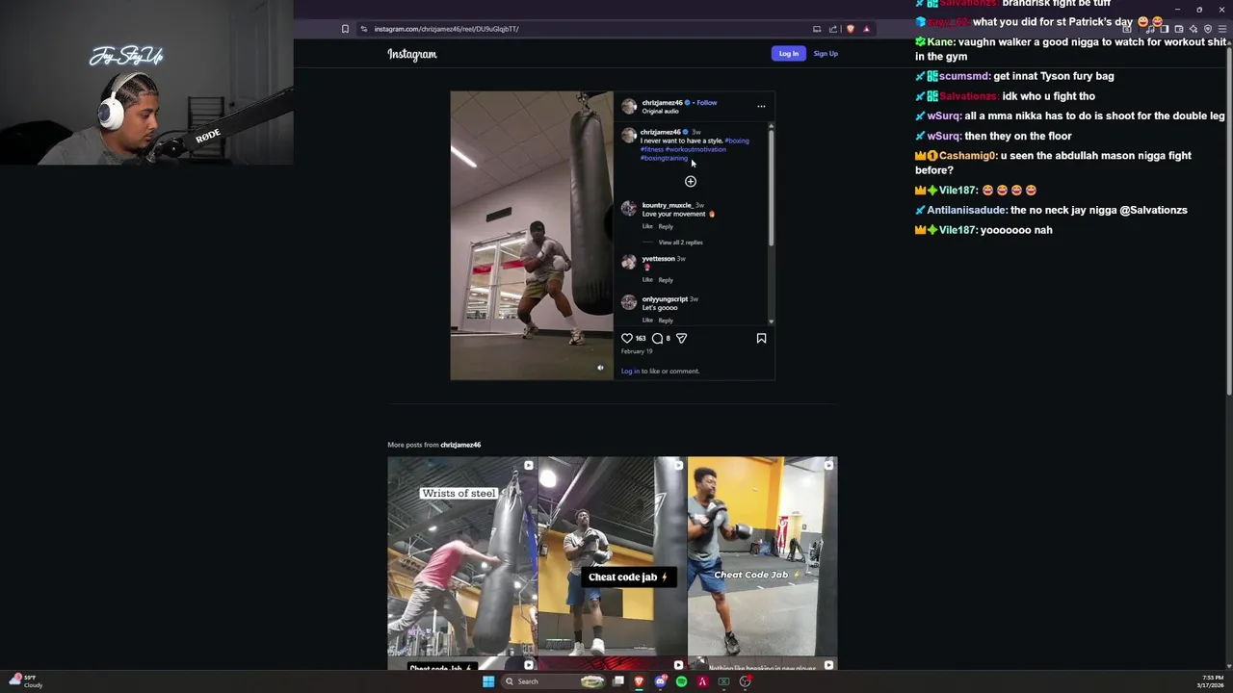
Task: Click the Sign Up link
Action: click(826, 54)
